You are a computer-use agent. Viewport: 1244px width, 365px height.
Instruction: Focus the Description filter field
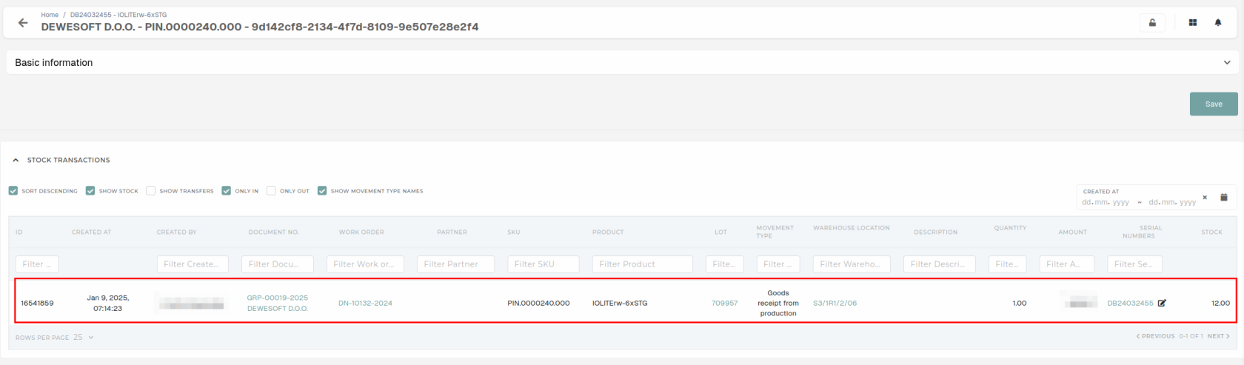(939, 264)
